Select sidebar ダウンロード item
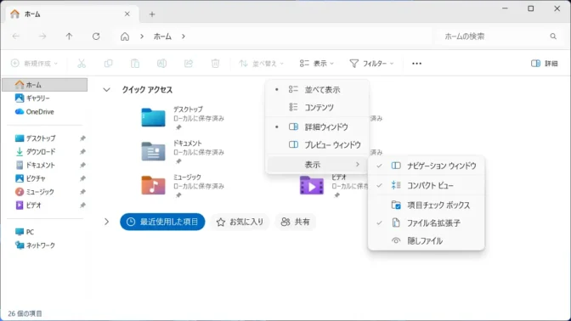 pos(35,152)
